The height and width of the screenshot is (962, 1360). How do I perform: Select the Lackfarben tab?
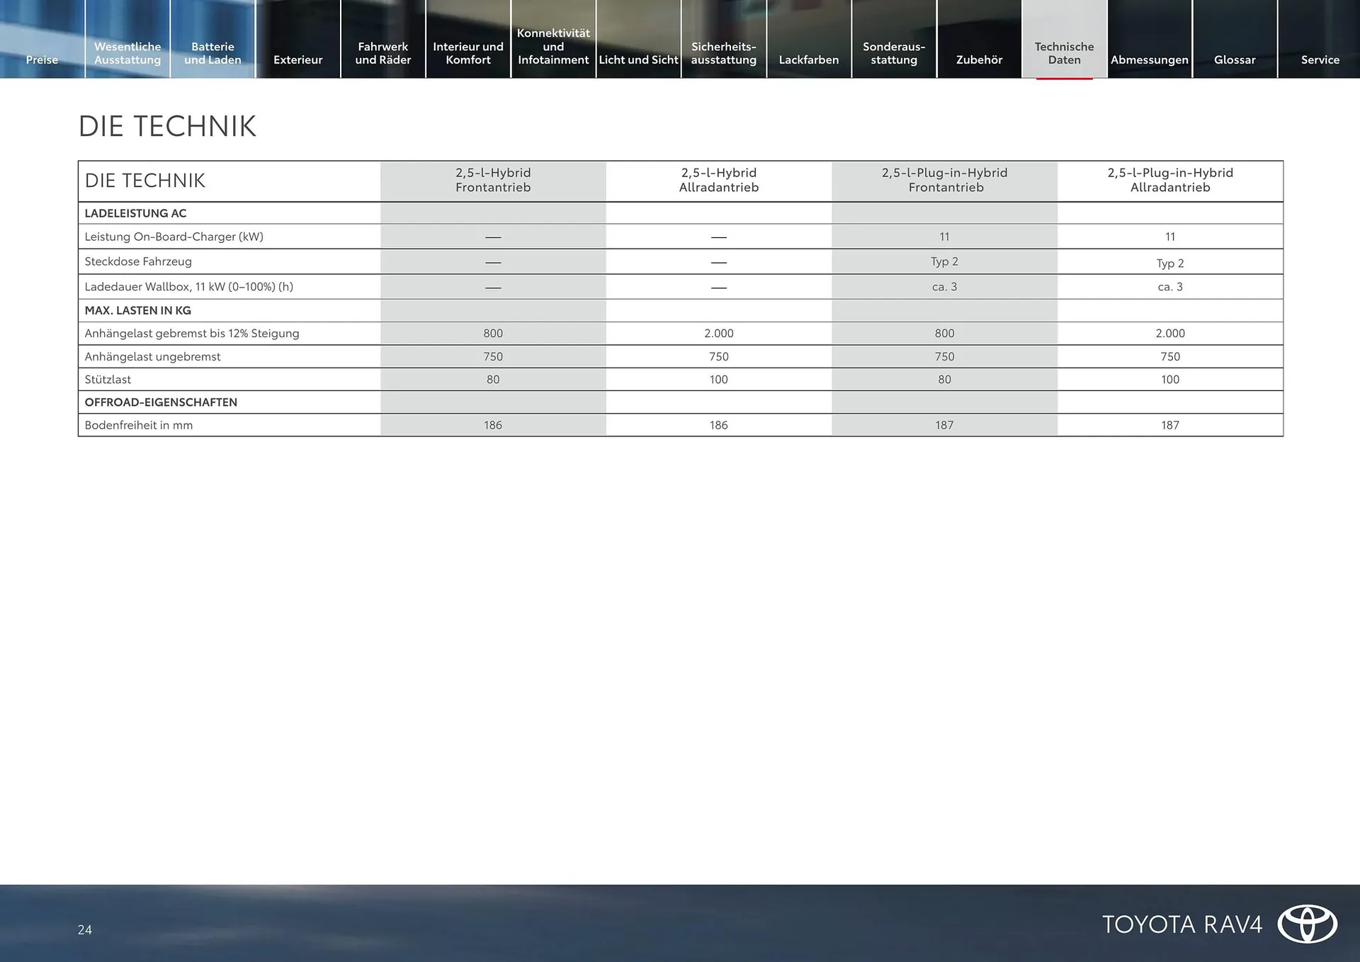point(809,60)
